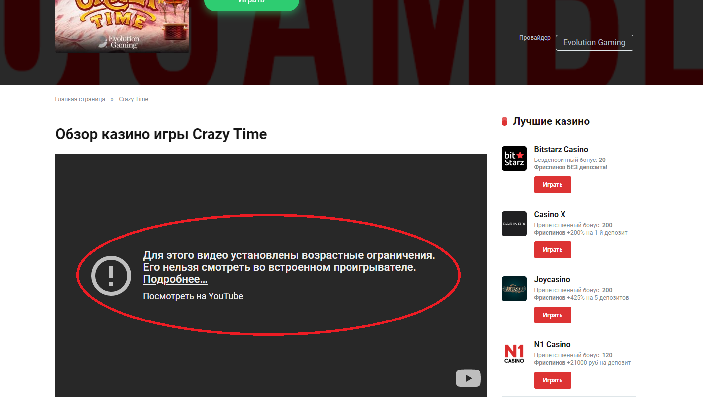Click the Bitstarz Casino logo icon
The width and height of the screenshot is (703, 400).
coord(514,159)
